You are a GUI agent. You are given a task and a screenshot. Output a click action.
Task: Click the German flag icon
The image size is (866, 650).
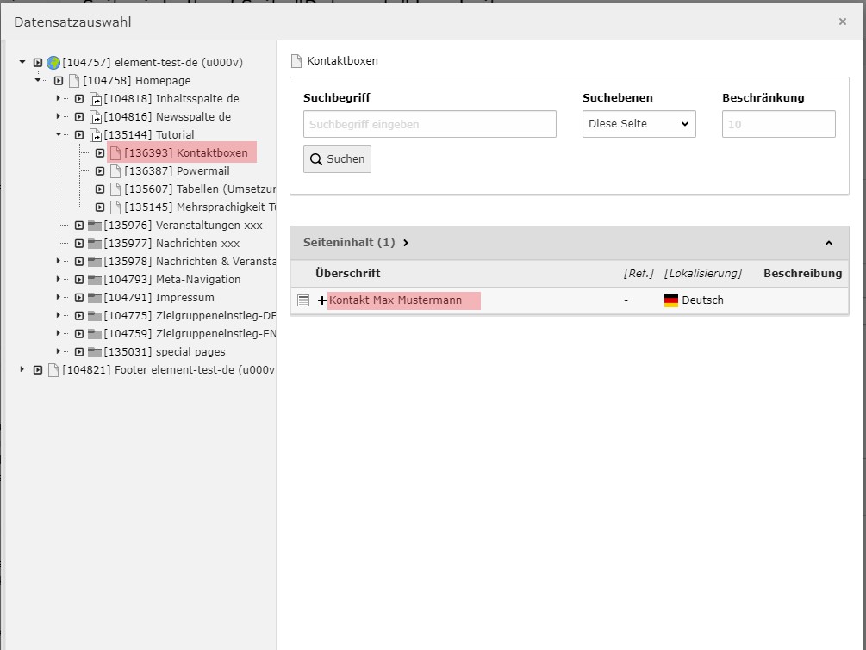point(671,300)
